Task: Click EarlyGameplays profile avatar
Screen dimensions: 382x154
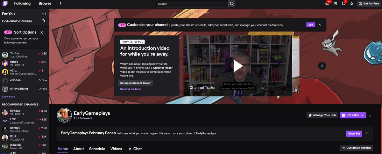Action: 64,115
